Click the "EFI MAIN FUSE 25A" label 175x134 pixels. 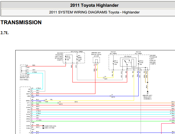tap(80, 58)
